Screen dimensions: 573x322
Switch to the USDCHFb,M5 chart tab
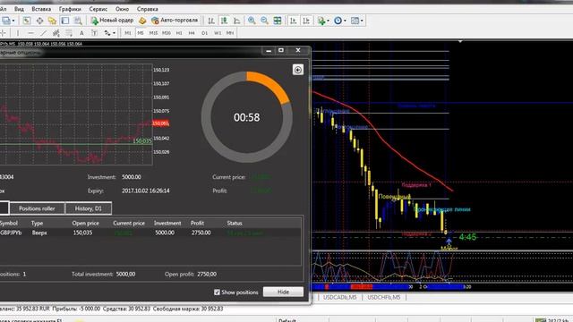click(x=384, y=297)
